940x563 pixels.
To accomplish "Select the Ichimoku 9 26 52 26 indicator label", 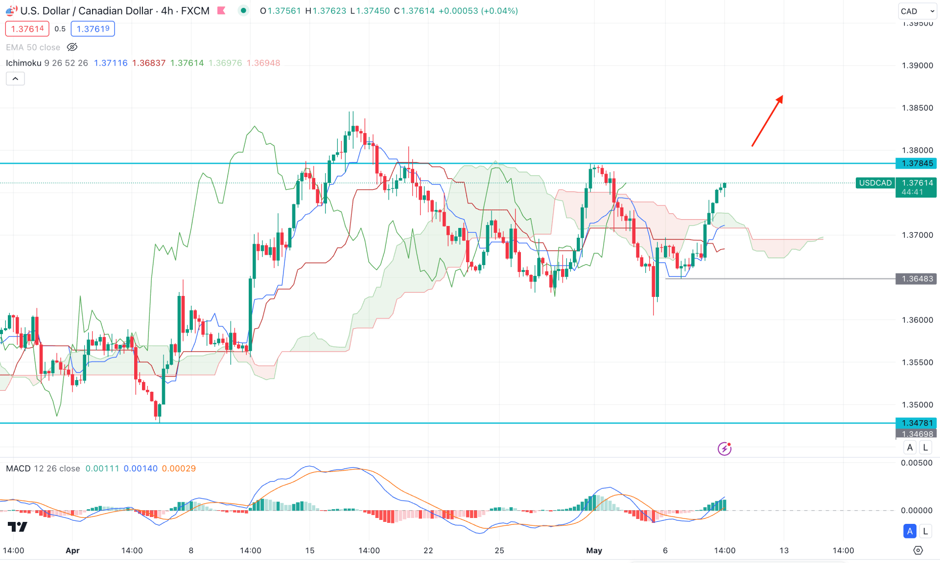I will tap(47, 63).
